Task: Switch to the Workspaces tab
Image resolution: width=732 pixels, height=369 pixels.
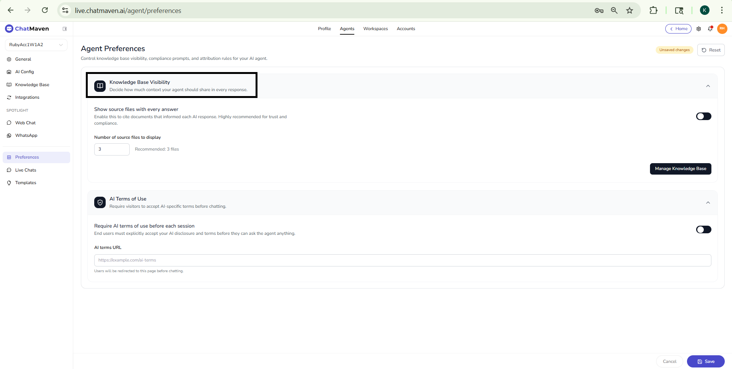Action: pyautogui.click(x=375, y=29)
